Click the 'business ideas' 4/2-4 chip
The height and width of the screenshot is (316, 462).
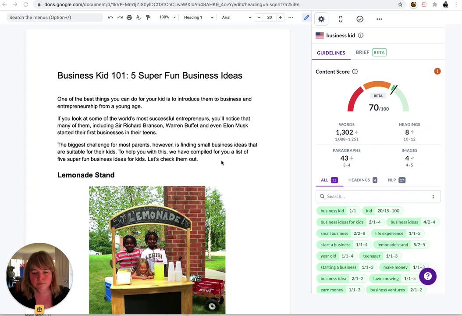413,222
